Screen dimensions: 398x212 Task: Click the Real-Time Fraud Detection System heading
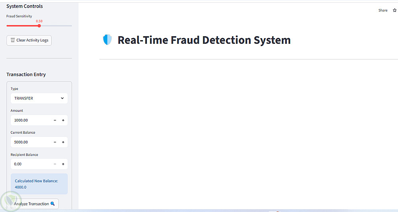click(204, 40)
